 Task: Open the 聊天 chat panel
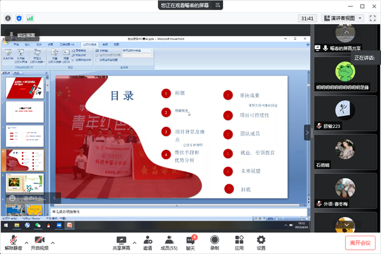pos(190,240)
